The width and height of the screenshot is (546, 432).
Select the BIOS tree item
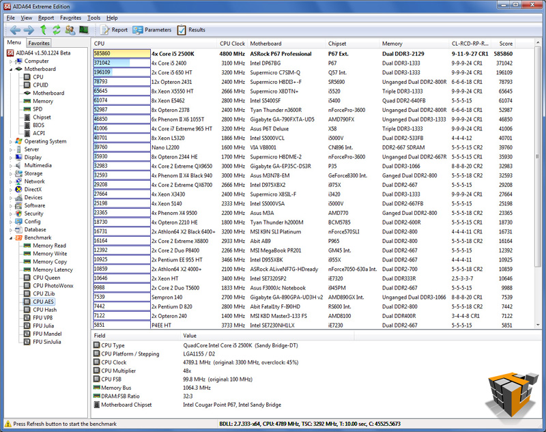click(x=38, y=125)
